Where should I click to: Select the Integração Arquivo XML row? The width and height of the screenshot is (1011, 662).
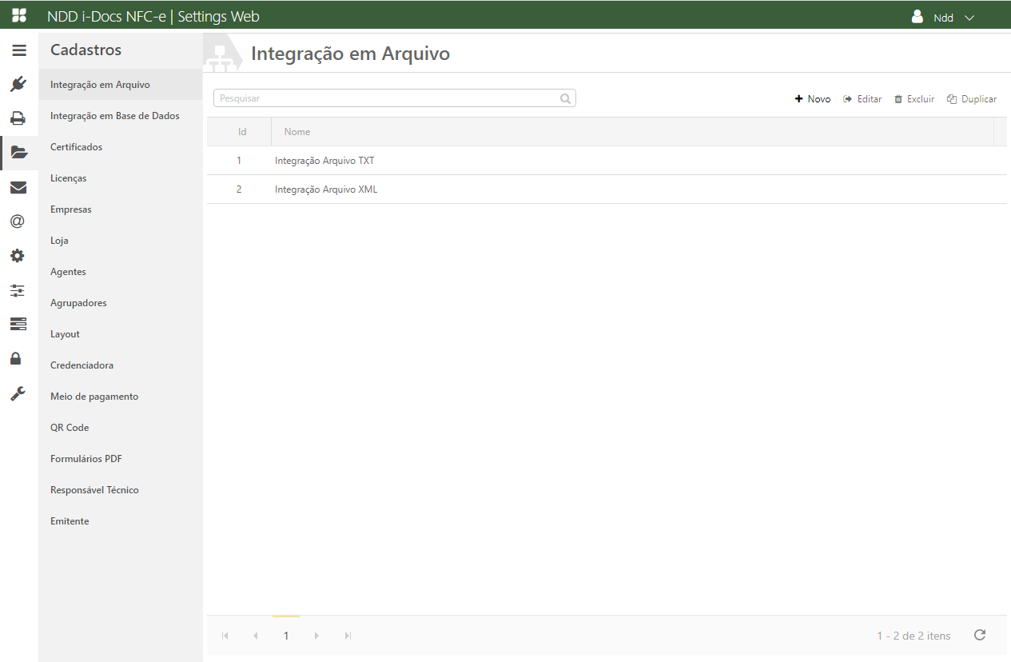pos(326,189)
